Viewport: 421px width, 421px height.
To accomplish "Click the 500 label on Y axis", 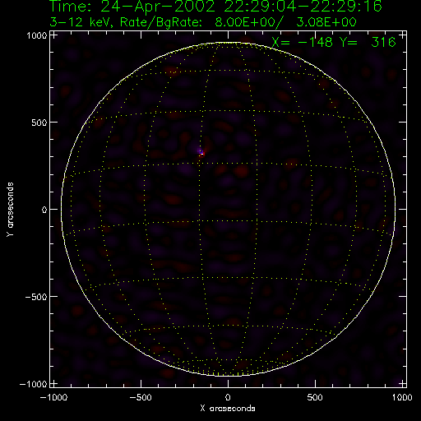I will (x=39, y=123).
